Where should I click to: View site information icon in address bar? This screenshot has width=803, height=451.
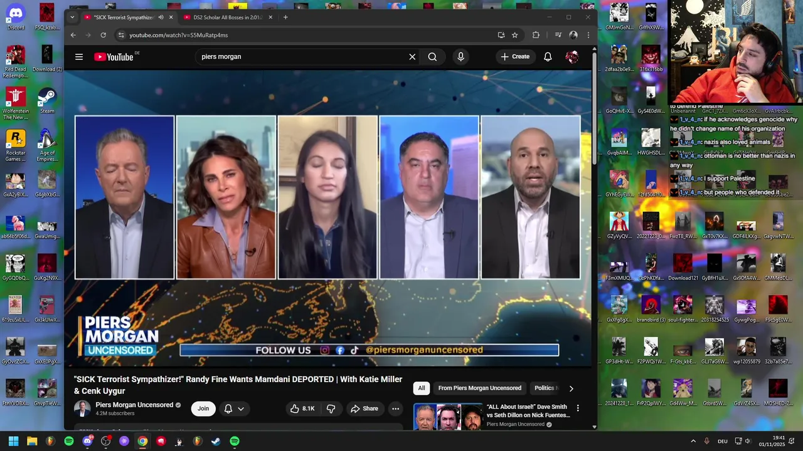pyautogui.click(x=121, y=35)
